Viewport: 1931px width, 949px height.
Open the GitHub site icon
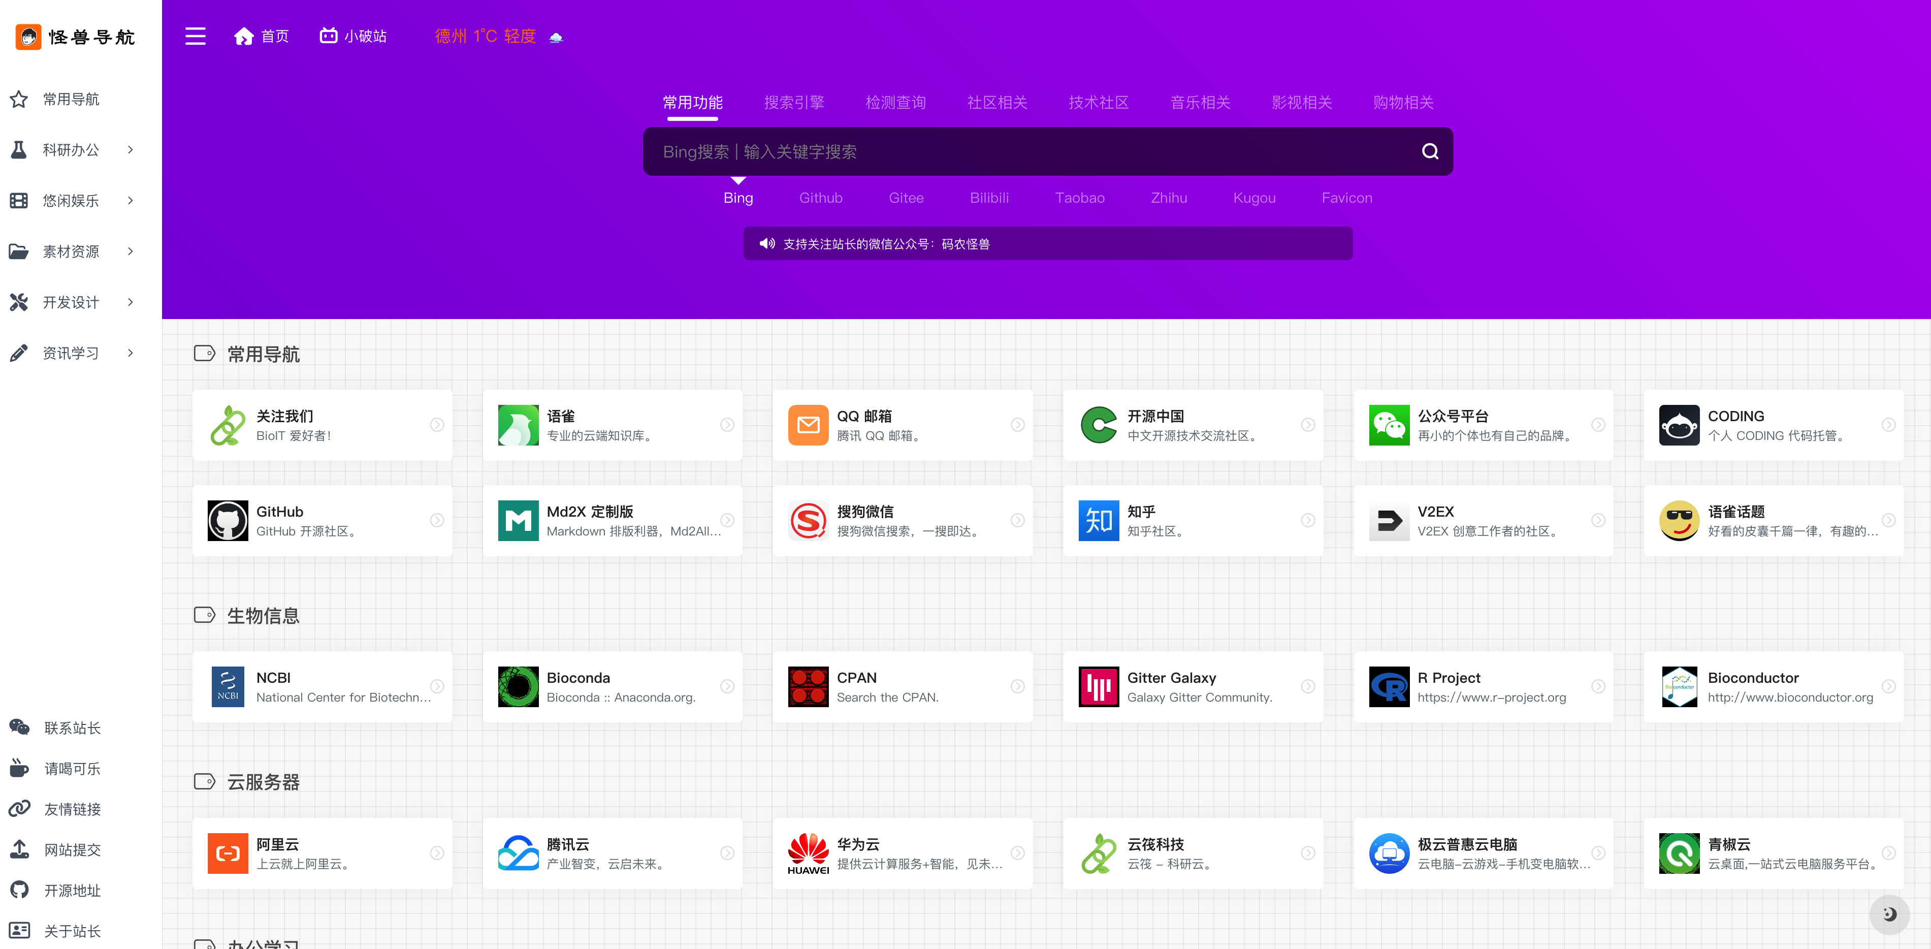[x=227, y=521]
